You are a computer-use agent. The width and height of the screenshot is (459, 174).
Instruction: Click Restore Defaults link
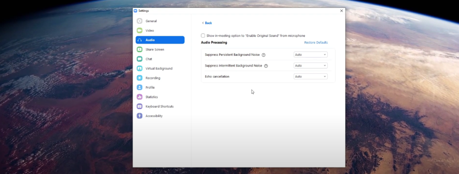pyautogui.click(x=316, y=43)
